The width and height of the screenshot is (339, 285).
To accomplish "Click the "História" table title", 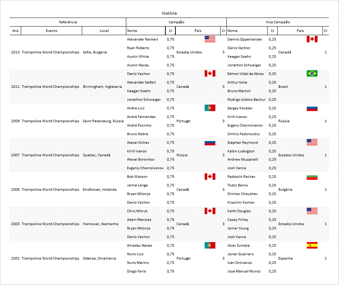I will [x=169, y=13].
